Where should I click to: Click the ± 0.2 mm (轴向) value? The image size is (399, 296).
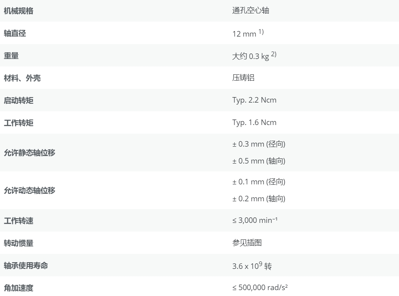point(259,199)
